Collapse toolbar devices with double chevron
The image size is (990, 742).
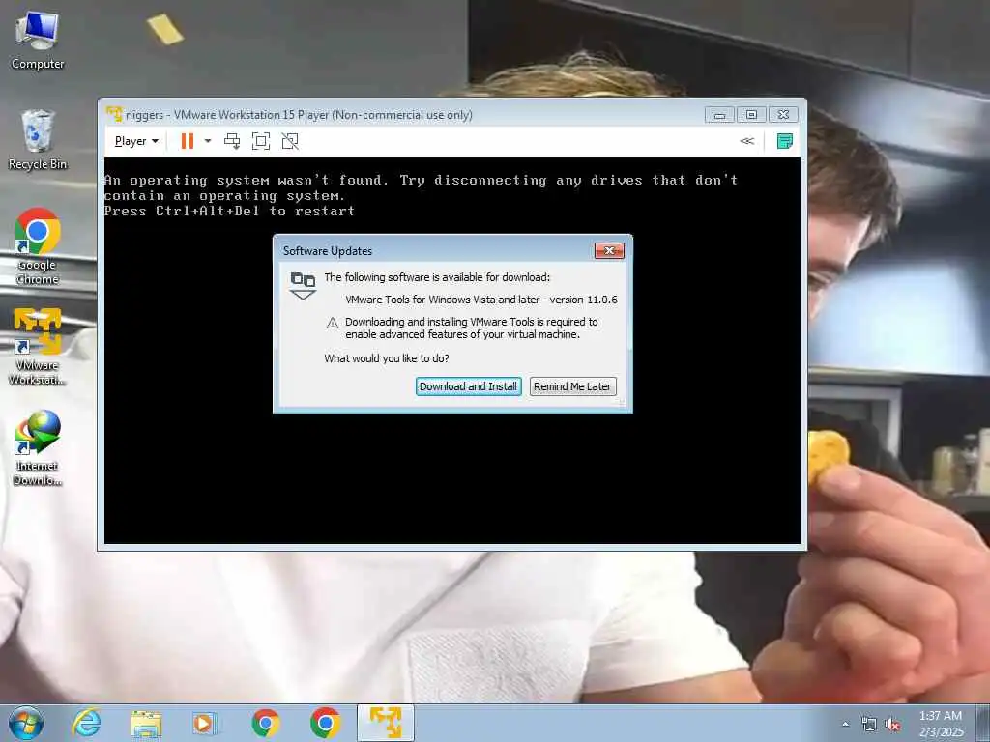(747, 141)
